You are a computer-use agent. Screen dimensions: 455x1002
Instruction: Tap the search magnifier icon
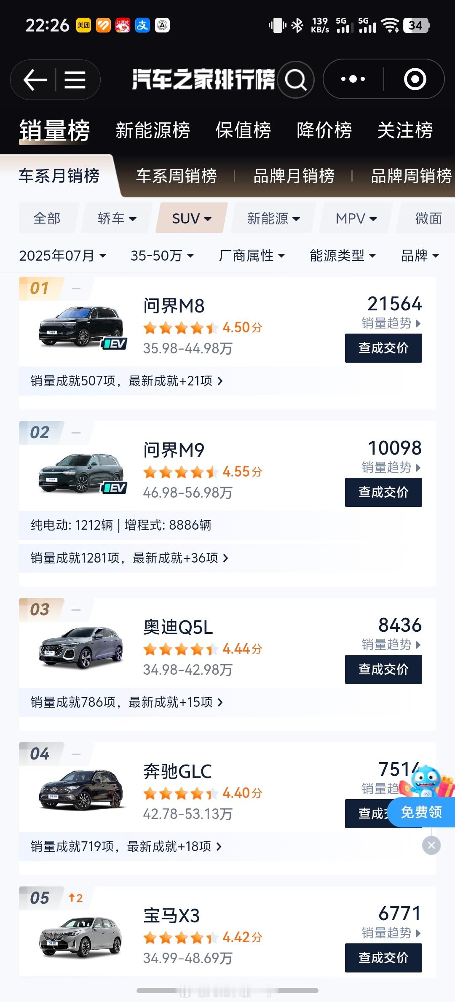[x=296, y=80]
